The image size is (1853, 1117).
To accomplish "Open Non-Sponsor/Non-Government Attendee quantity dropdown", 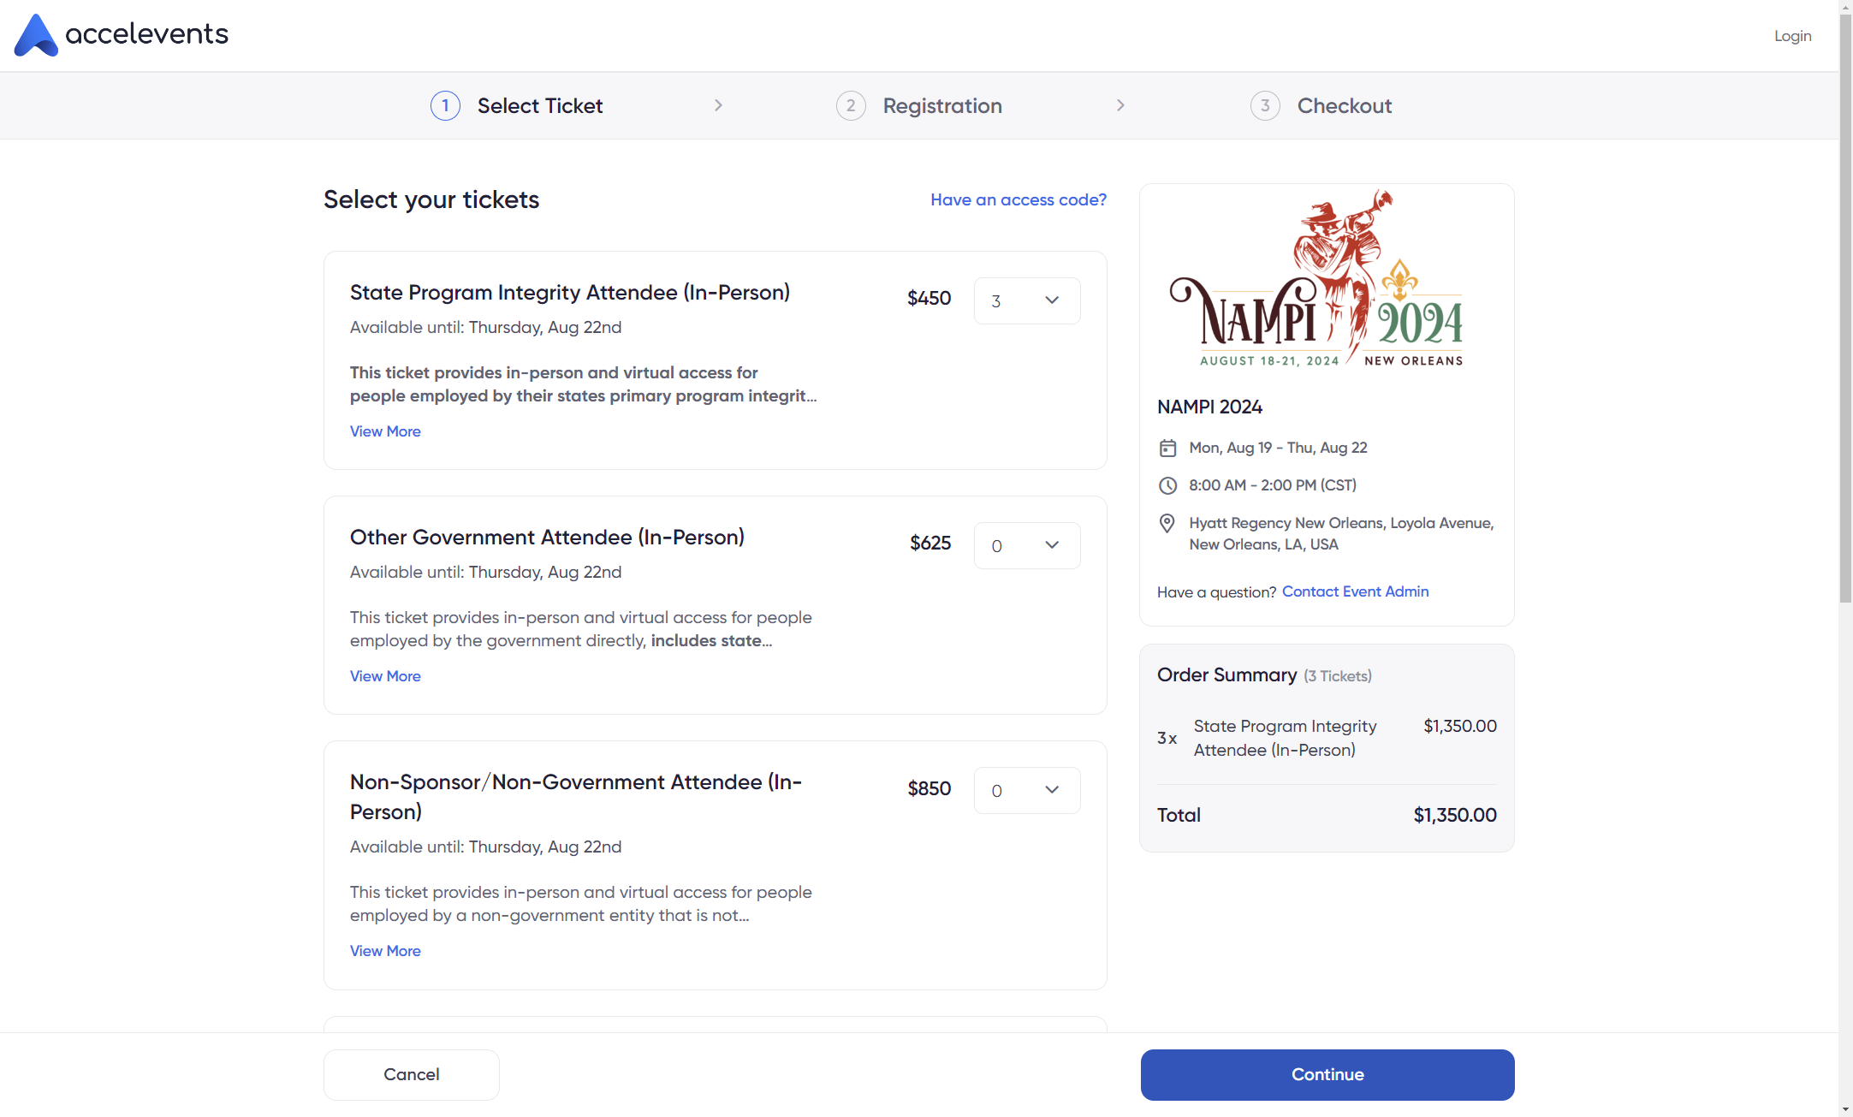I will [1027, 790].
